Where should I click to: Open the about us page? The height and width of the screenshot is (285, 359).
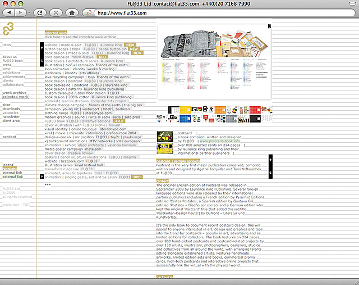pyautogui.click(x=10, y=56)
